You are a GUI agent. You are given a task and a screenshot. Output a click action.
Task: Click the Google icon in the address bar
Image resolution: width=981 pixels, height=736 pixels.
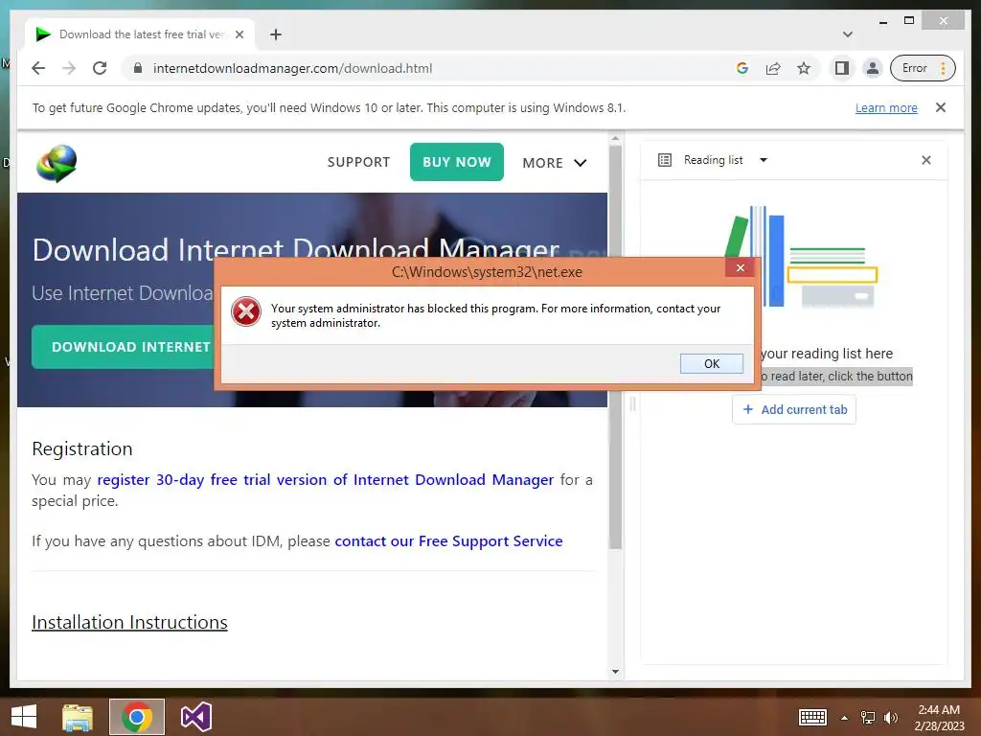point(742,68)
